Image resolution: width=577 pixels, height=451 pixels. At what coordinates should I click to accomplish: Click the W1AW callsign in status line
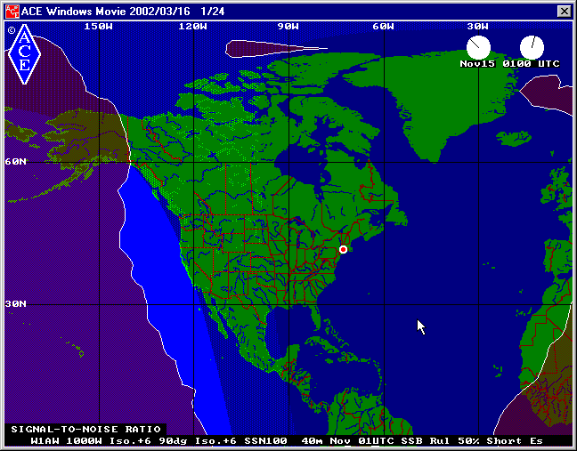point(45,440)
